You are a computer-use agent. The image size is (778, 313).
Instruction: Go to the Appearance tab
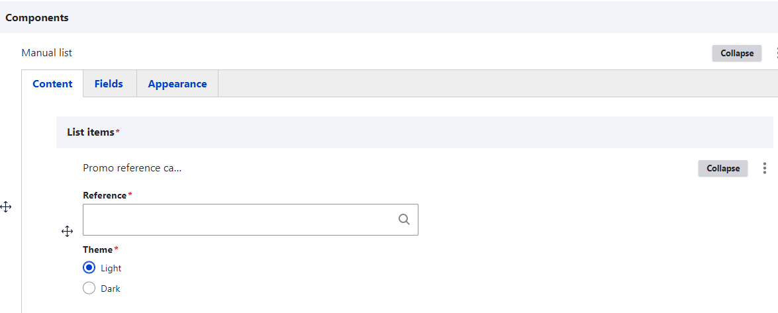tap(177, 84)
